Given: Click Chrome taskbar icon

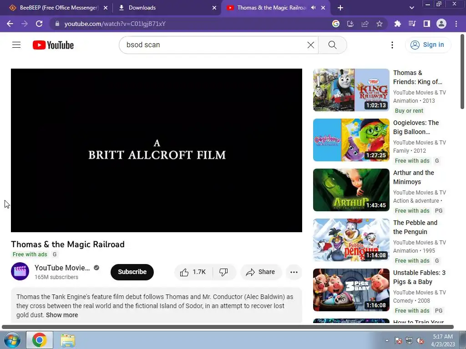Looking at the screenshot, I should coord(40,340).
